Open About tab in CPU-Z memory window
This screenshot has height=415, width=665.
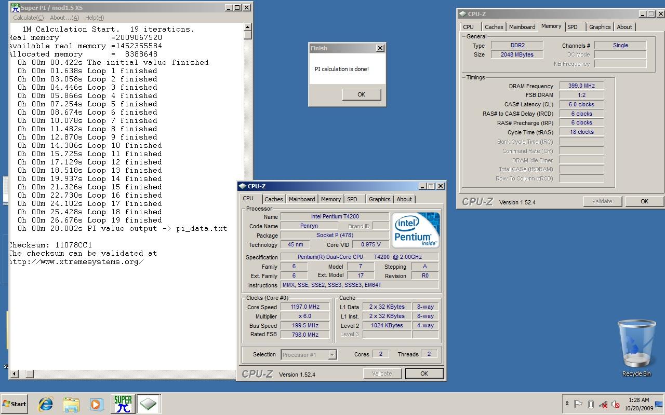(624, 27)
